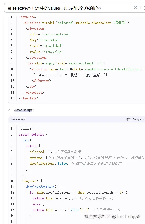
Task: Click the '展开全部' string in the template code
Action: click(x=93, y=75)
